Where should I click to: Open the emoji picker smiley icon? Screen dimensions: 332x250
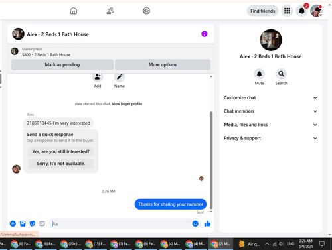195,224
